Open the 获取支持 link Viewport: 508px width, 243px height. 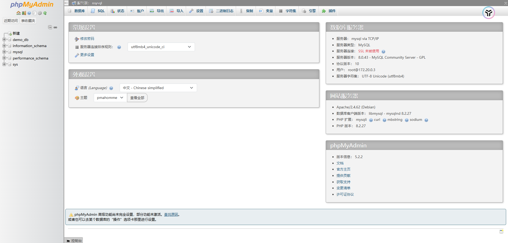[x=343, y=182]
